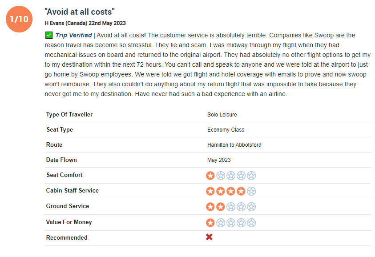Click the green Trip Verified checkmark
375x257 pixels.
49,35
